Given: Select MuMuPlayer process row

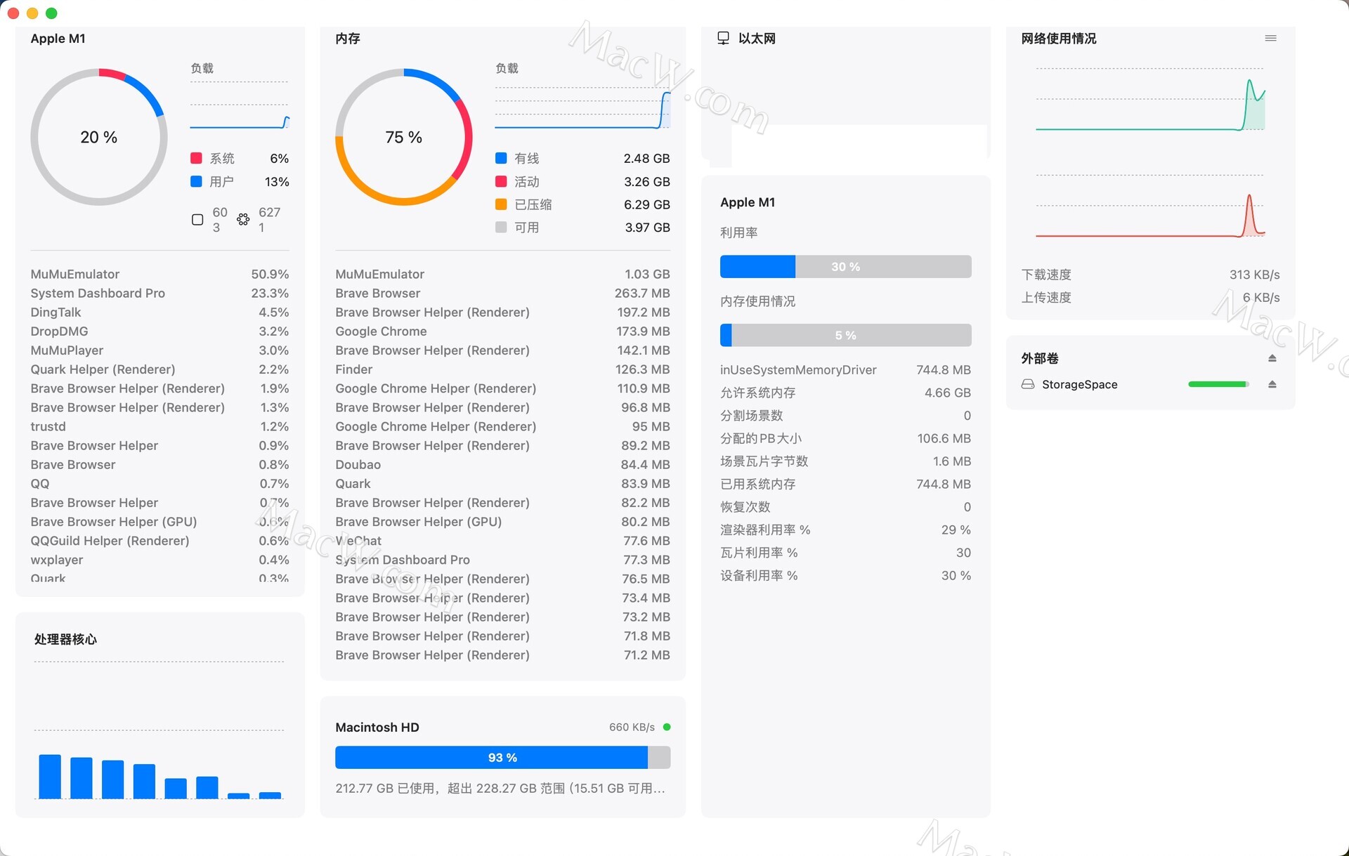Looking at the screenshot, I should tap(159, 350).
